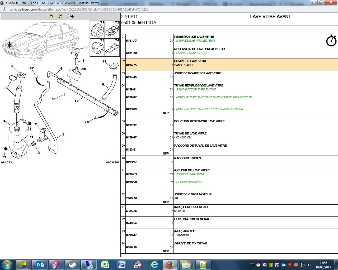
Task: Click callout 3 seal label on diagram
Action: pyautogui.click(x=39, y=152)
